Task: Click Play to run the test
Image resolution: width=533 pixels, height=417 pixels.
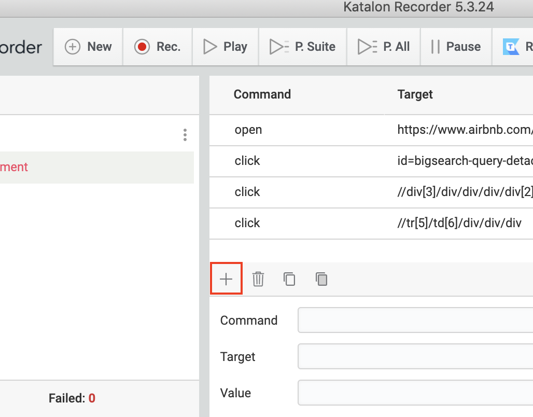Action: 226,47
